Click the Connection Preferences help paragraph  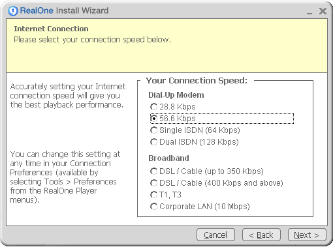[65, 177]
